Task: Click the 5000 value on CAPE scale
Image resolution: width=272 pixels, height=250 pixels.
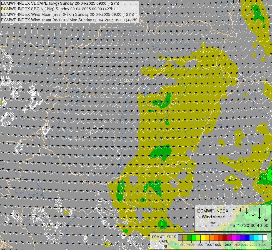Action: pyautogui.click(x=263, y=245)
